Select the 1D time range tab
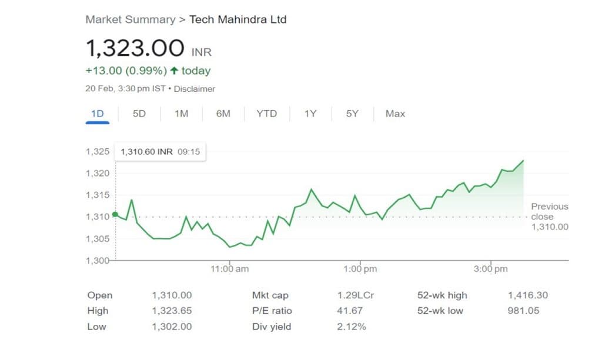The height and width of the screenshot is (339, 602). (x=97, y=114)
